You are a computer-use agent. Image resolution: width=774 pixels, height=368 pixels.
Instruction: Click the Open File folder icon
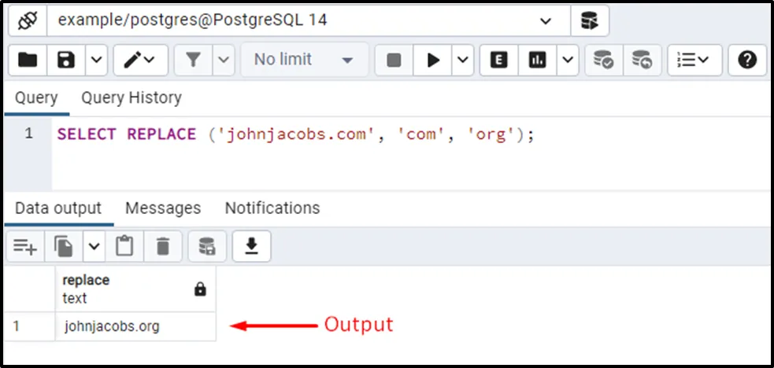pyautogui.click(x=28, y=60)
